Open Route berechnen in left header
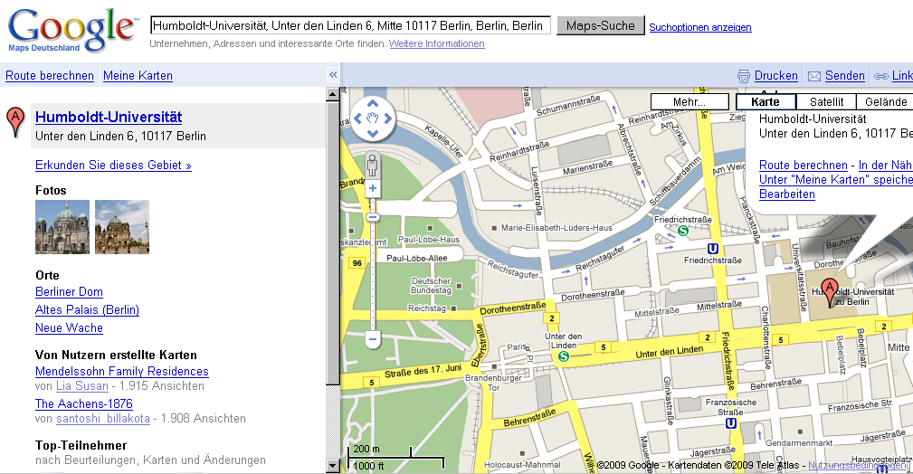Viewport: 913px width, 474px height. point(50,76)
